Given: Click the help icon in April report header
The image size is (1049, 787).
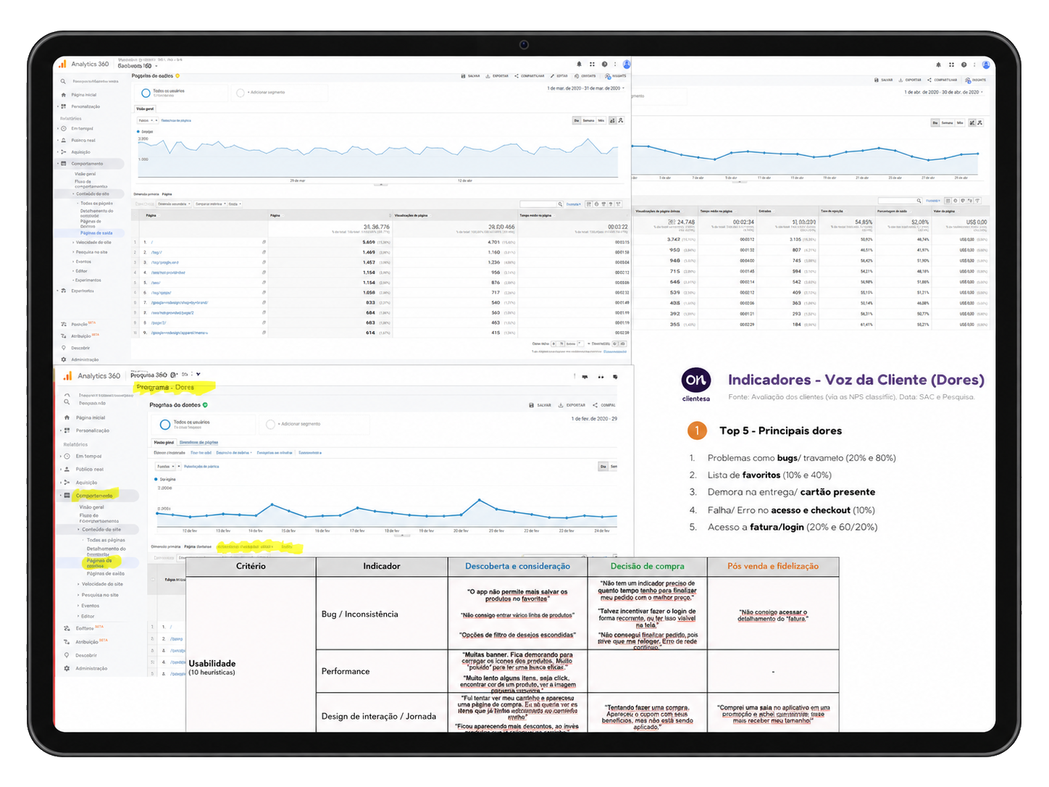Looking at the screenshot, I should tap(964, 64).
